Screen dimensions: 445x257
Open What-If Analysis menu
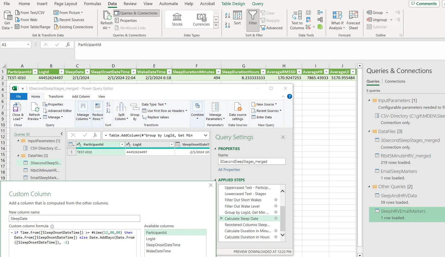click(x=337, y=20)
